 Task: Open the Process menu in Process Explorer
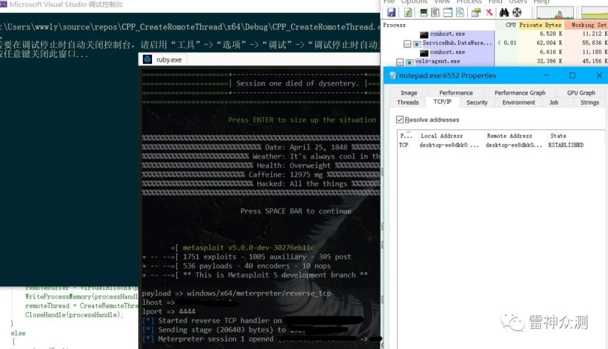[469, 2]
